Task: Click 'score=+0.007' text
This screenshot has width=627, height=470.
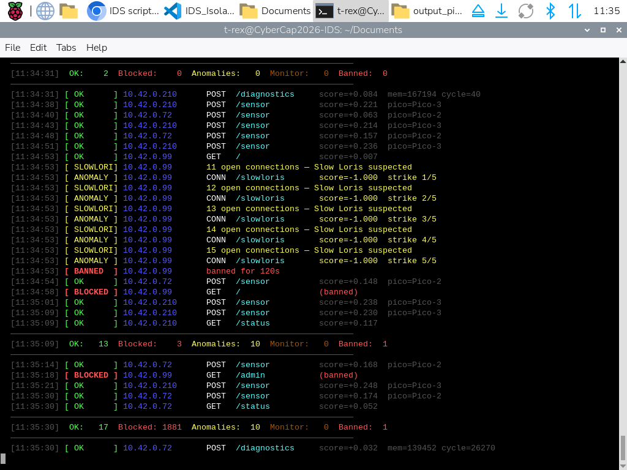Action: pyautogui.click(x=348, y=157)
